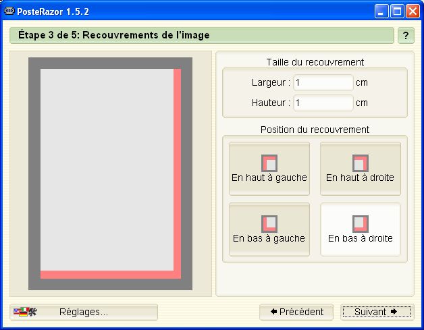
Task: Select overlap position En haut à droite
Action: tap(361, 169)
